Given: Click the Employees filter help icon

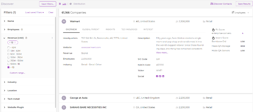Looking at the screenshot, I should coord(22,30).
